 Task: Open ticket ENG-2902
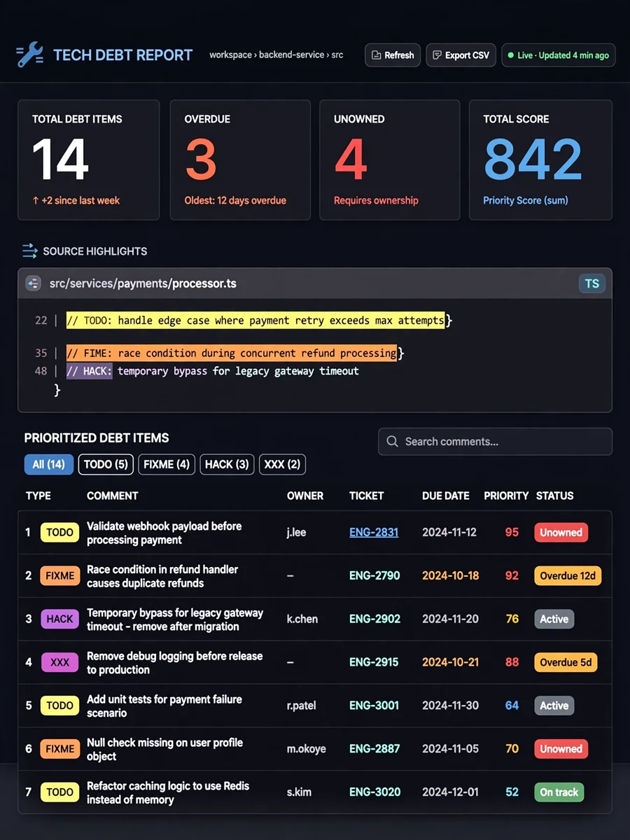click(374, 619)
